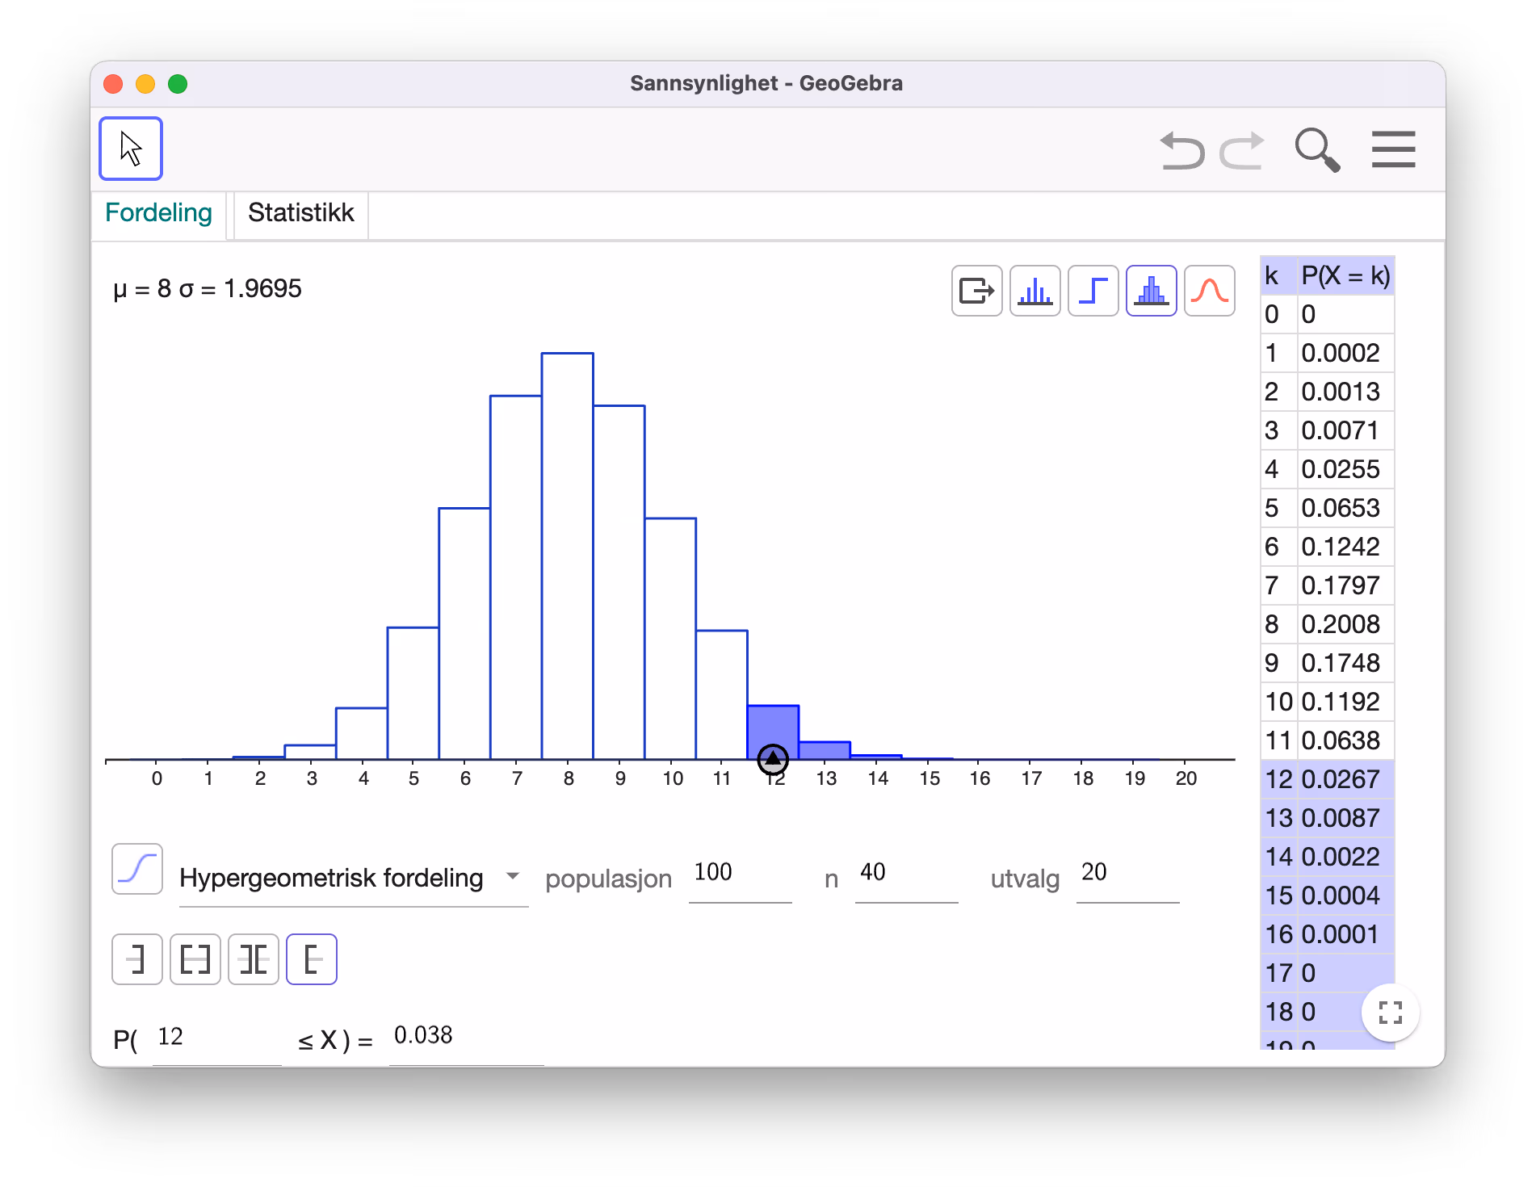The image size is (1536, 1187).
Task: Click the shaded histogram bar at 12
Action: click(x=773, y=731)
